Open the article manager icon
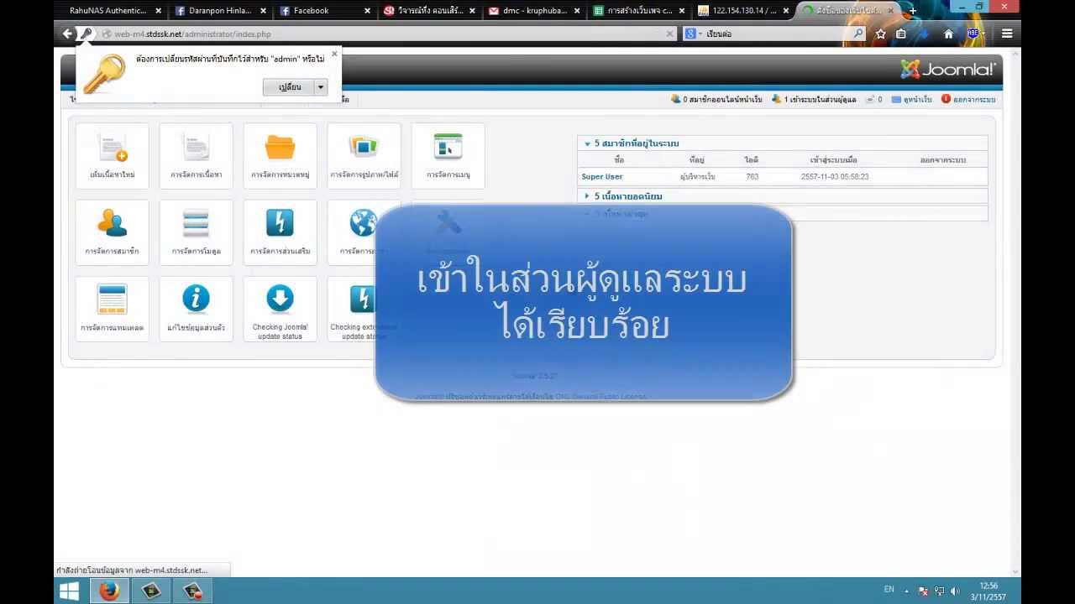 [196, 155]
